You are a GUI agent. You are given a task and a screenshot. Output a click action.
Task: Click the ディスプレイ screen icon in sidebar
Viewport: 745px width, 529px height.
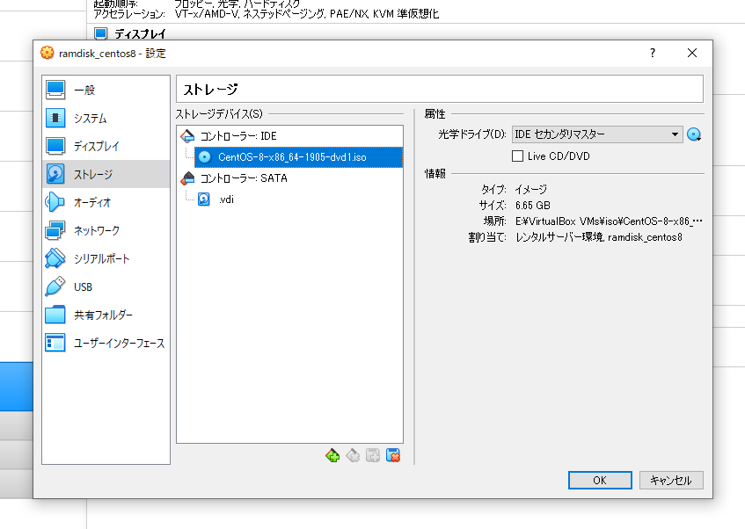pyautogui.click(x=55, y=146)
